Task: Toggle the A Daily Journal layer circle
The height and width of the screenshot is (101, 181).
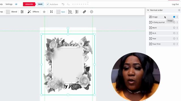Action: pyautogui.click(x=174, y=22)
